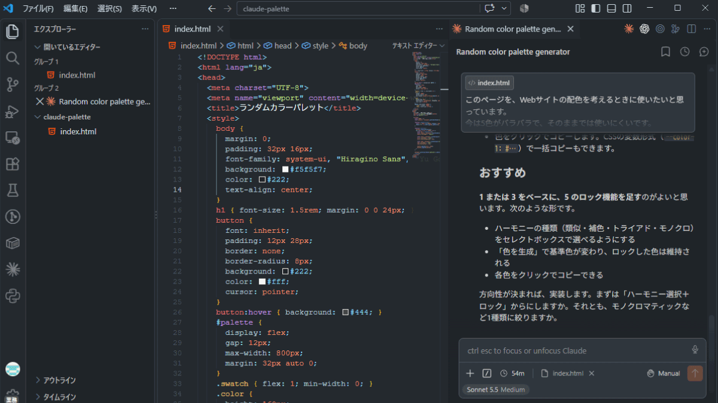Image resolution: width=718 pixels, height=403 pixels.
Task: Open the 編集(E) menu
Action: (x=75, y=8)
